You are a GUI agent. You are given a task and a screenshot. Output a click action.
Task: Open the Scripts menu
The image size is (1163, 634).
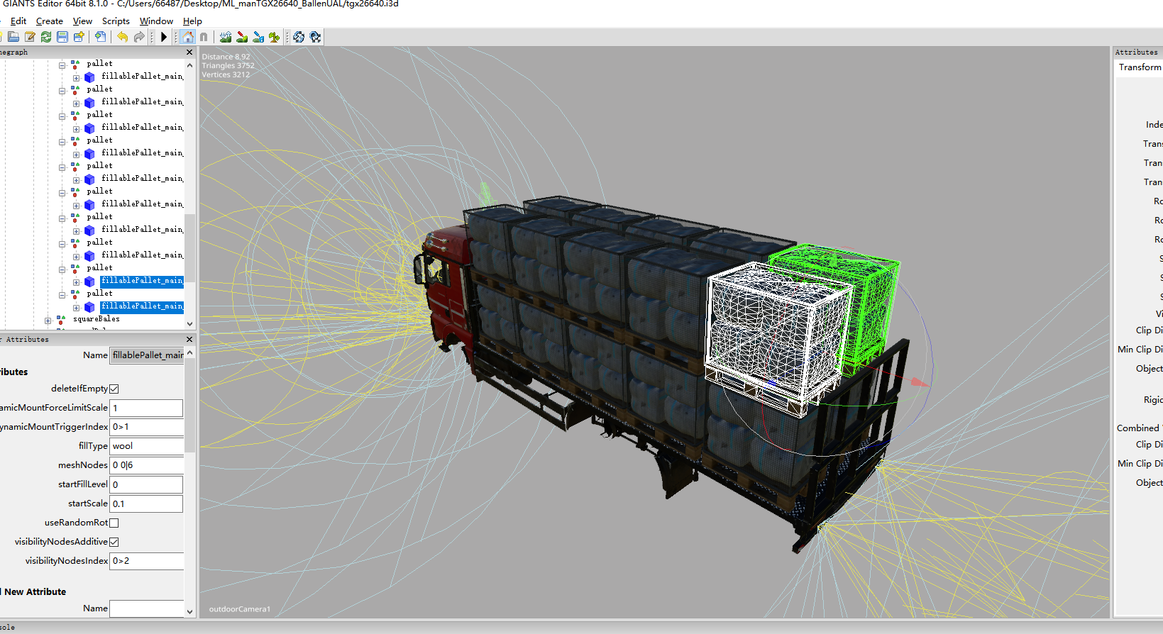click(116, 21)
